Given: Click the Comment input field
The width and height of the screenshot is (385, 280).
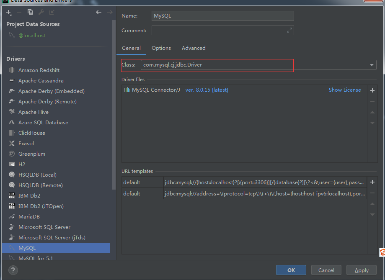Looking at the screenshot, I should 223,31.
